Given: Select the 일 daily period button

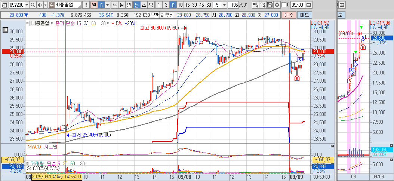Looking at the screenshot, I should [x=94, y=5].
